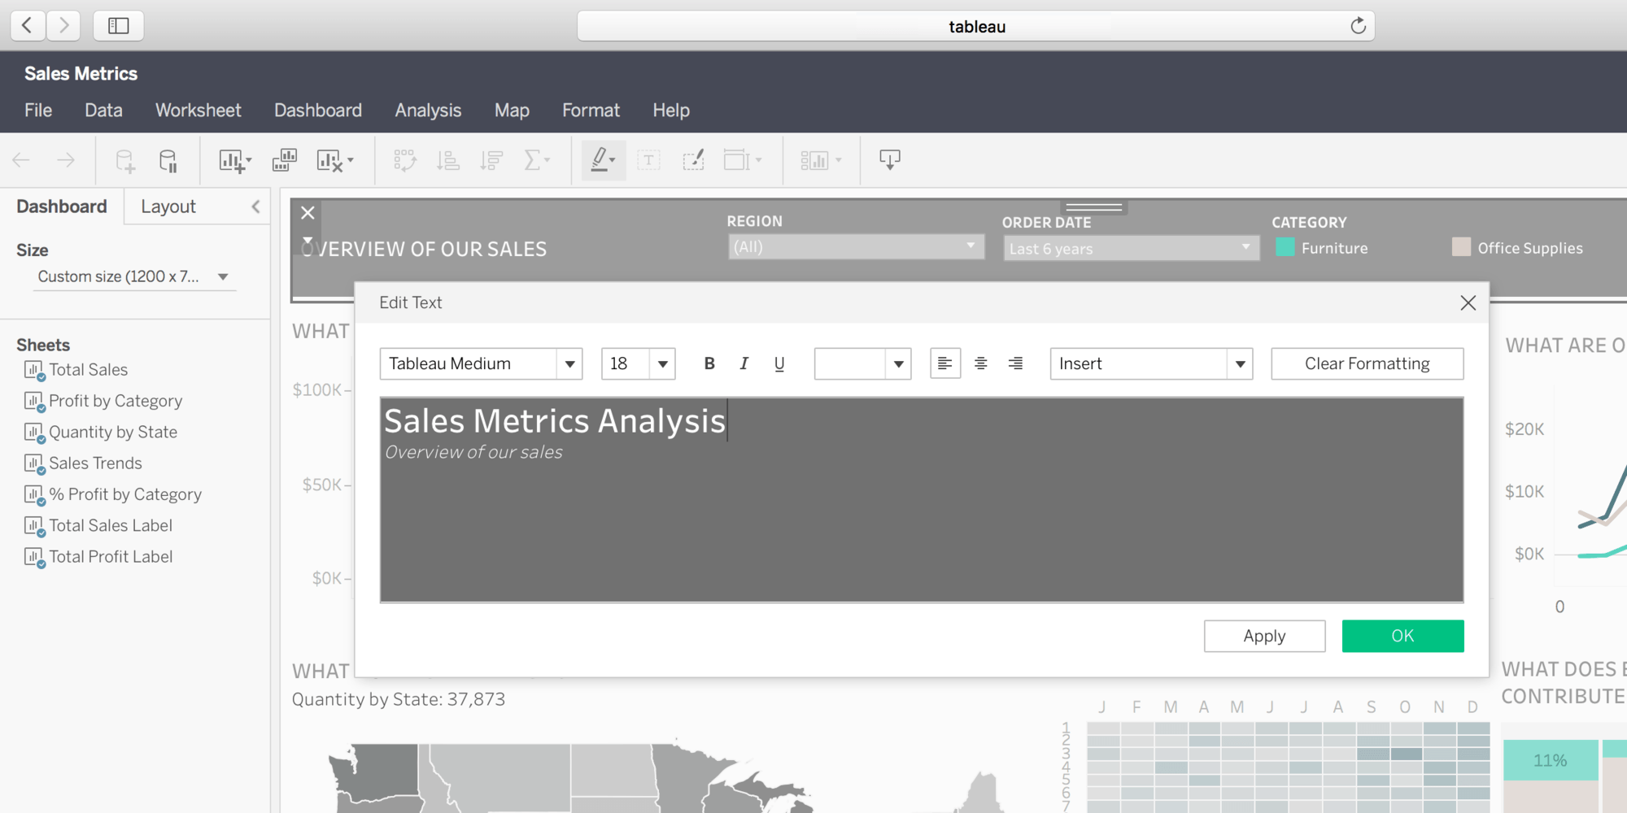Click the pause auto updates data icon
The height and width of the screenshot is (813, 1627).
pyautogui.click(x=168, y=160)
